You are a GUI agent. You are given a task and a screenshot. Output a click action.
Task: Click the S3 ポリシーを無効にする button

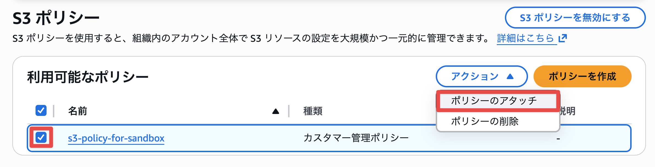click(575, 18)
